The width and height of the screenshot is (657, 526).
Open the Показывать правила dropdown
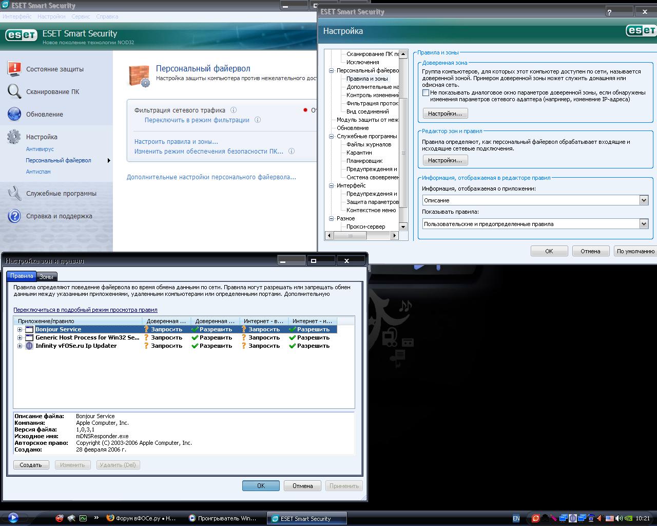pos(644,224)
